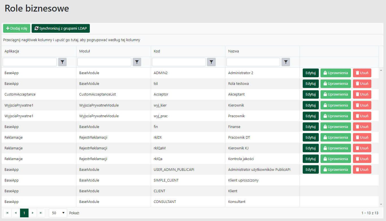Delete the Administrator 2 role
Image resolution: width=386 pixels, height=221 pixels.
click(x=362, y=73)
